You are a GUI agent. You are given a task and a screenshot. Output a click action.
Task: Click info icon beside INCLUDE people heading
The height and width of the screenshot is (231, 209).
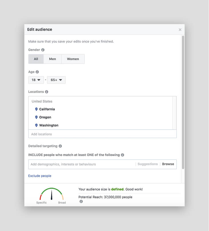[x=123, y=155]
